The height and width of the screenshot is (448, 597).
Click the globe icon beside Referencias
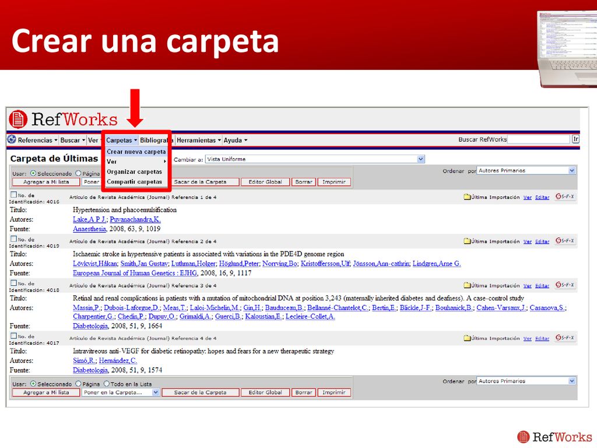[x=12, y=140]
